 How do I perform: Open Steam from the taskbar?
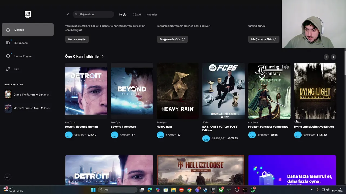(x=205, y=190)
